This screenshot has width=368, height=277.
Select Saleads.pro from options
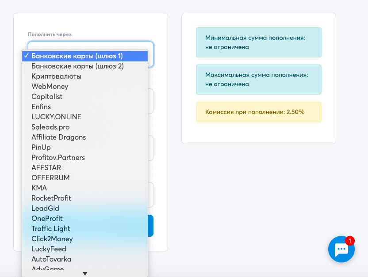tap(85, 127)
